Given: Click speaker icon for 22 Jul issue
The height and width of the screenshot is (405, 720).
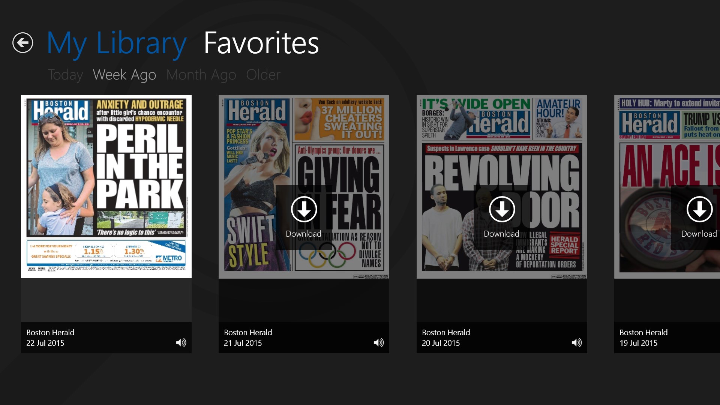Looking at the screenshot, I should pos(181,342).
